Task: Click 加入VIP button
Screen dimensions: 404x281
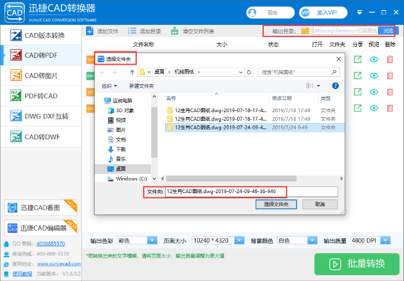Action: (x=323, y=13)
